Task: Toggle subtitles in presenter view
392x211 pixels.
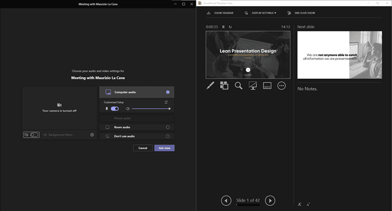Action: [x=267, y=86]
